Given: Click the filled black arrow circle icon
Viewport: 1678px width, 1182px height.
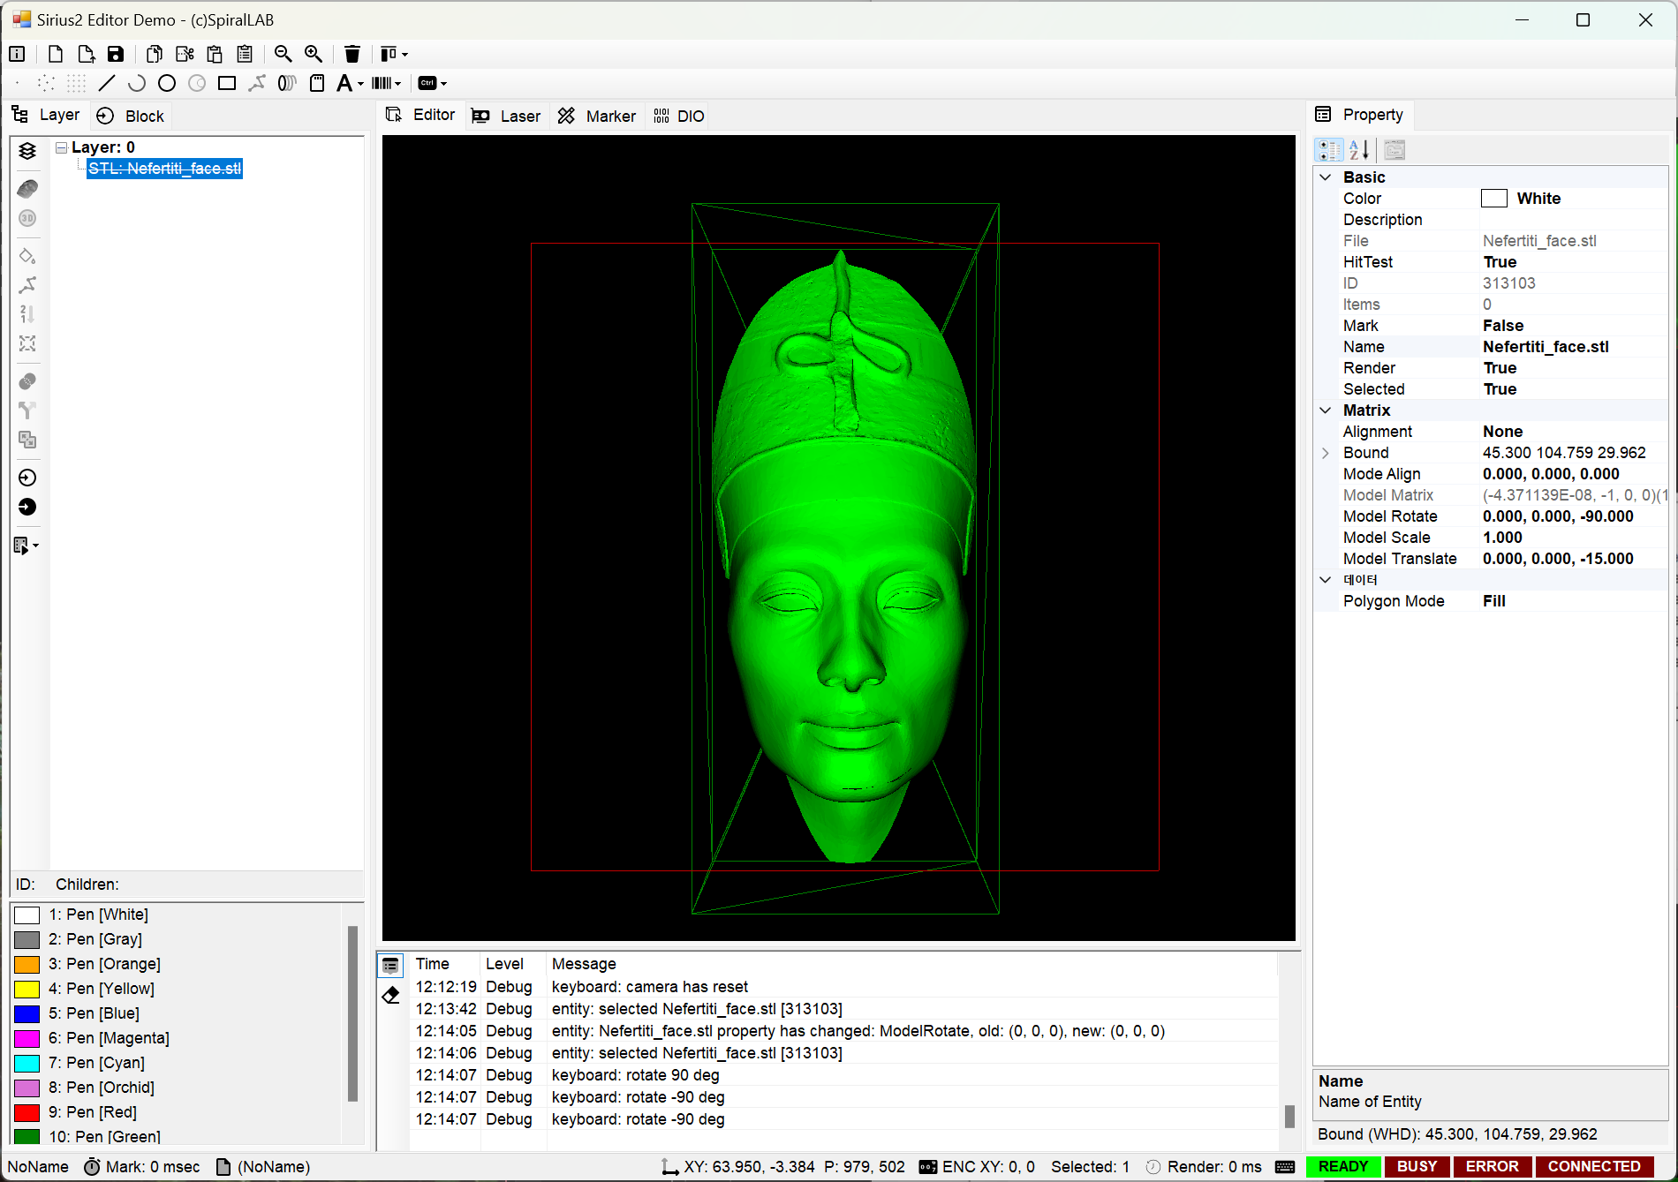Looking at the screenshot, I should [27, 507].
